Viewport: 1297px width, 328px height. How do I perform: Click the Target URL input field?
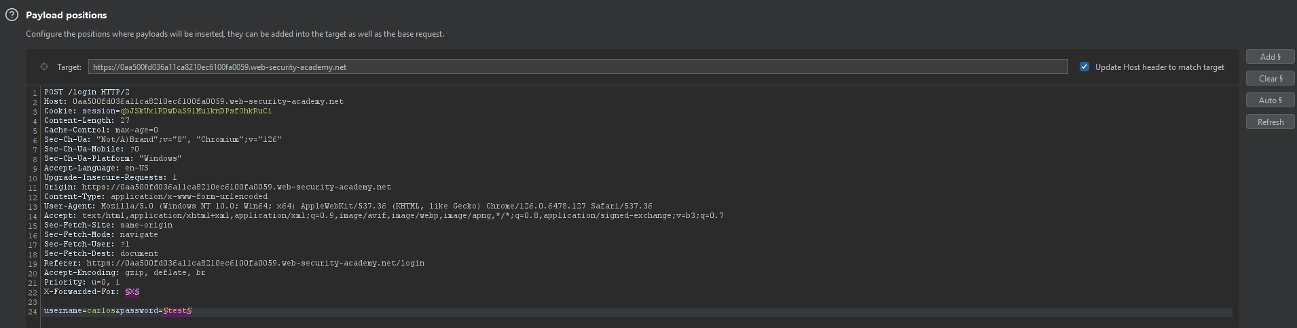577,67
